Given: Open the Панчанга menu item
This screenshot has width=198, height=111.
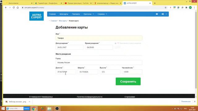Looking at the screenshot, I should [76, 14].
